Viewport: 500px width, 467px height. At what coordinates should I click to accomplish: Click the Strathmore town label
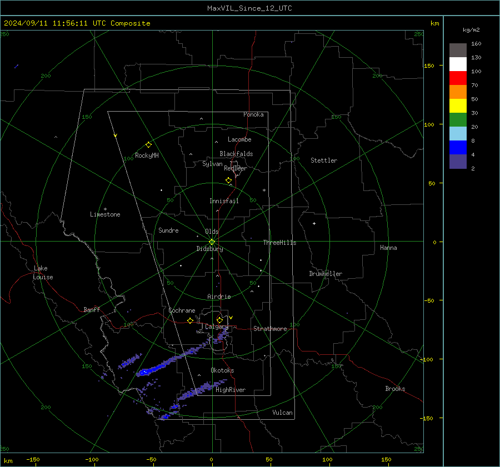(x=270, y=329)
